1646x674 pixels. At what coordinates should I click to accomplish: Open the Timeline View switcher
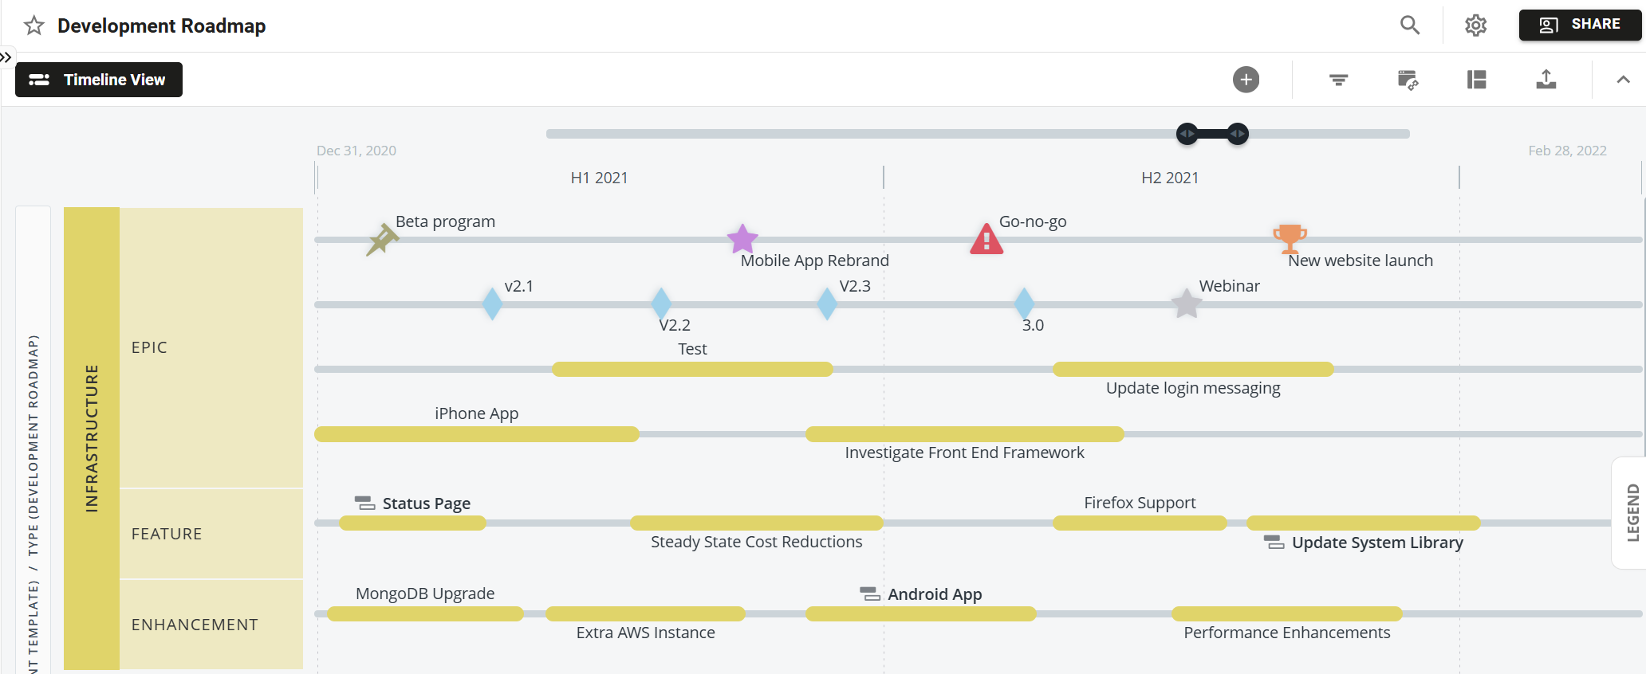point(99,80)
